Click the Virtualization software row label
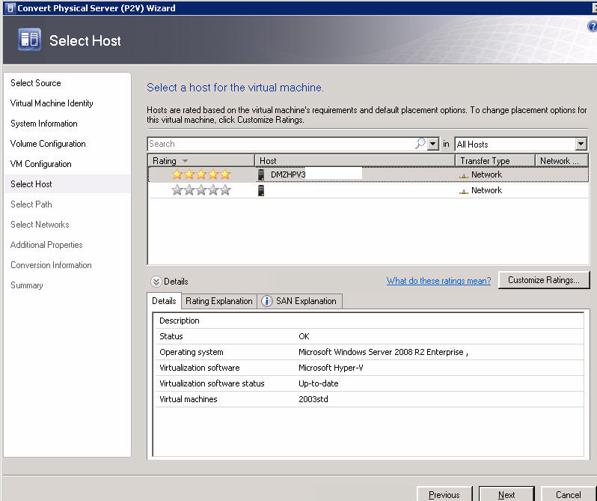597x501 pixels. click(200, 368)
